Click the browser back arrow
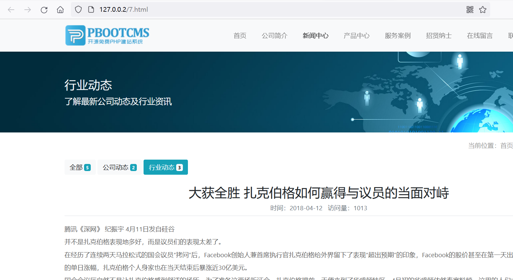Screen dimensions: 513x280 pyautogui.click(x=11, y=9)
